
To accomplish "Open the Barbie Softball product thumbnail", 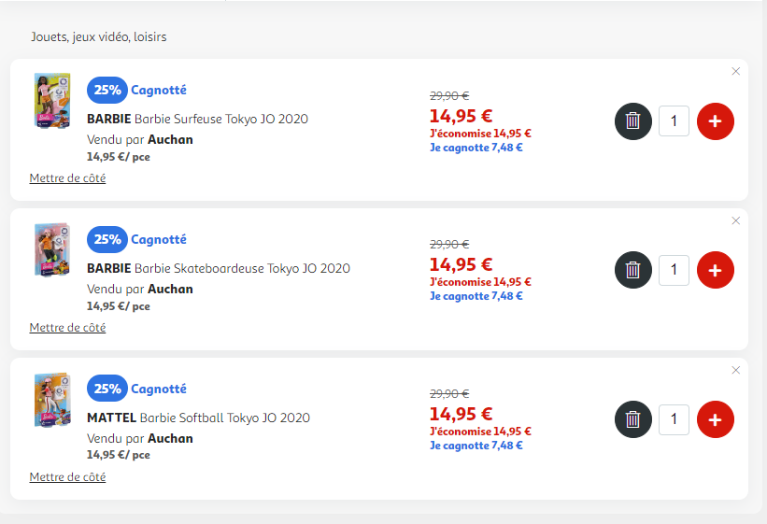I will [52, 400].
